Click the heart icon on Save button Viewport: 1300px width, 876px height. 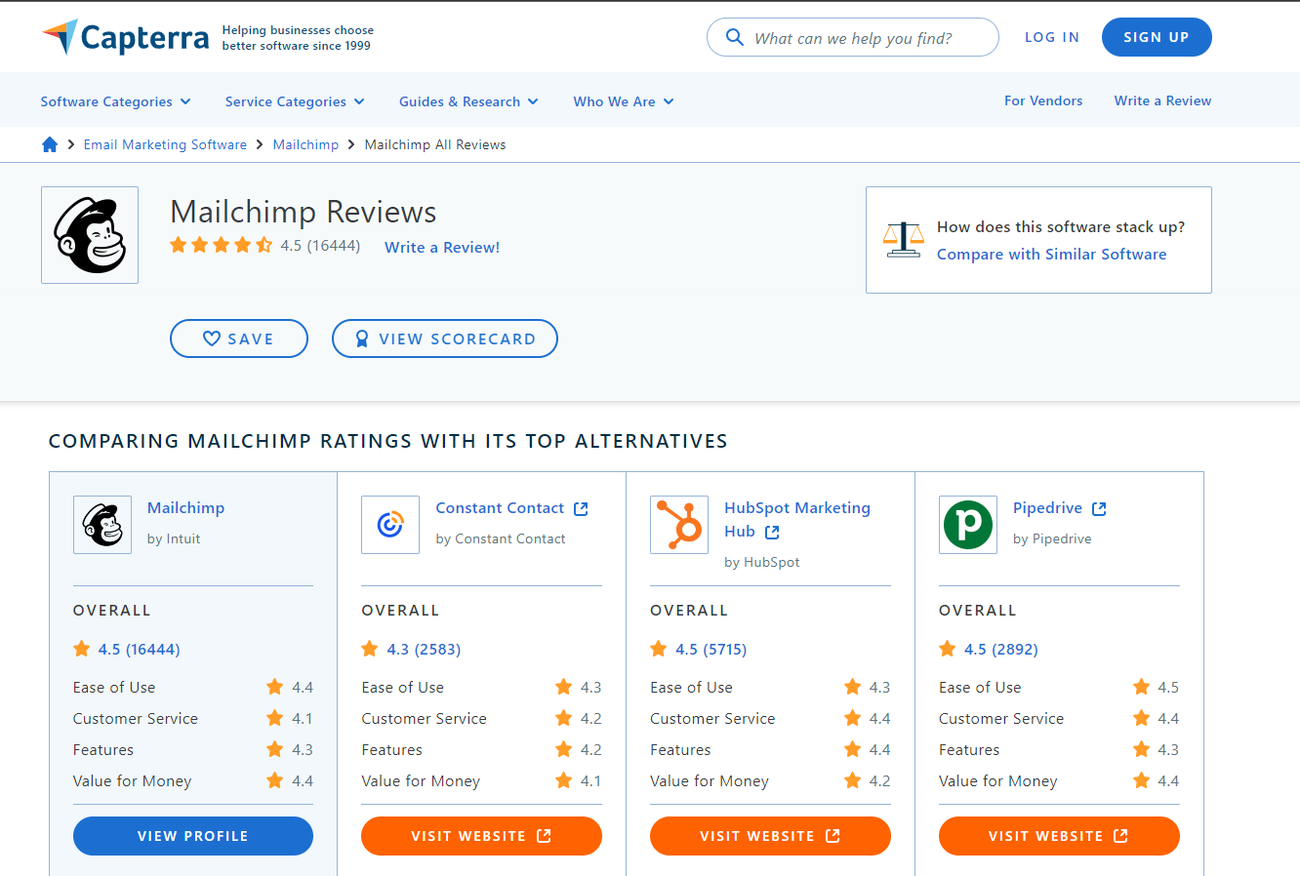coord(212,338)
